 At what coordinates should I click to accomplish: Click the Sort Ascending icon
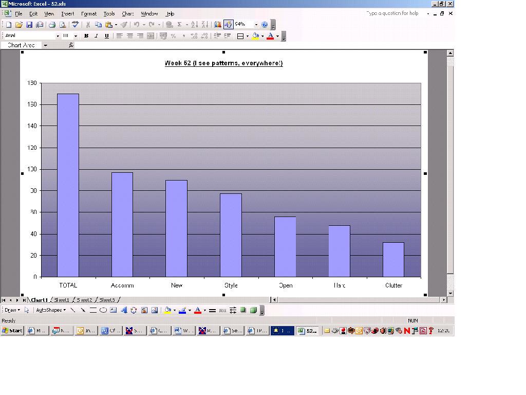(194, 25)
